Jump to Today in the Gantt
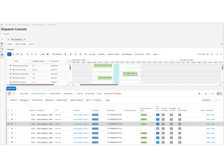224x168 pixels. [43, 54]
